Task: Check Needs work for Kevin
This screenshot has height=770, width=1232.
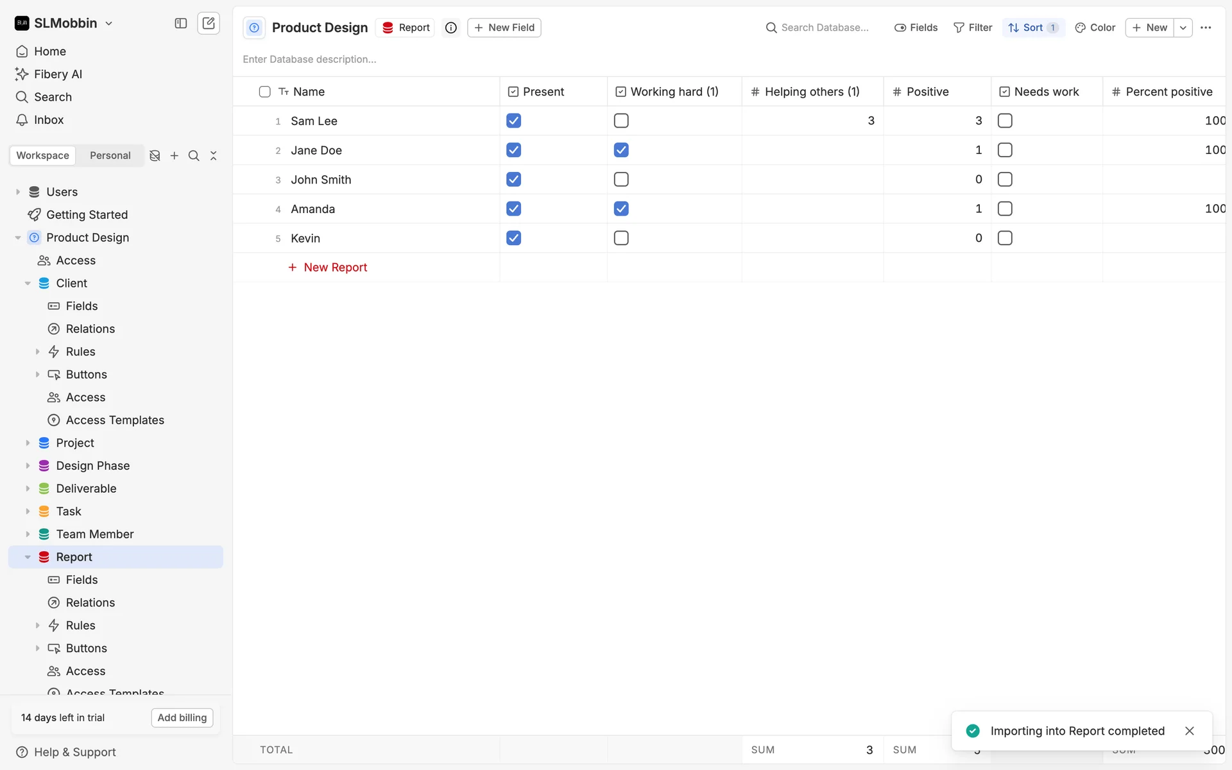Action: 1005,238
